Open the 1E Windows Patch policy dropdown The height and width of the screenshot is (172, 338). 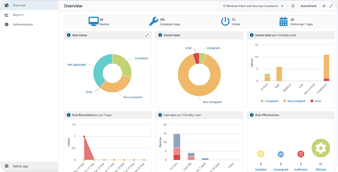click(253, 6)
